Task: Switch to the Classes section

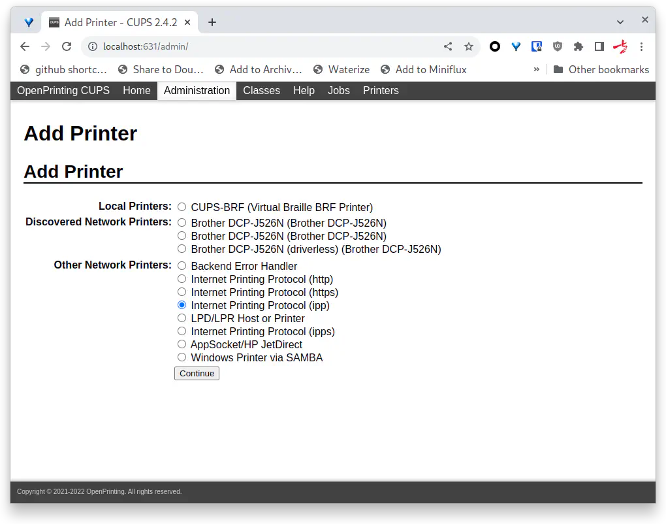Action: pos(261,91)
